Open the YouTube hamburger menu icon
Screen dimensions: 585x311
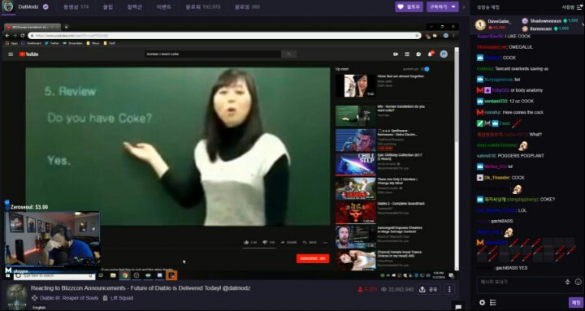click(11, 54)
